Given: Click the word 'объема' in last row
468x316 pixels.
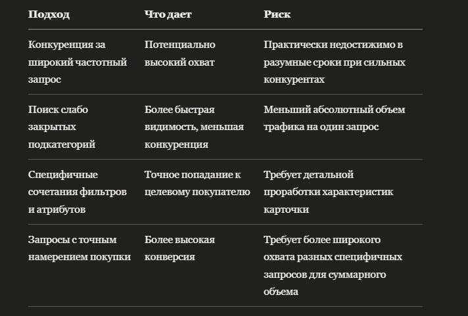Looking at the screenshot, I should 281,292.
